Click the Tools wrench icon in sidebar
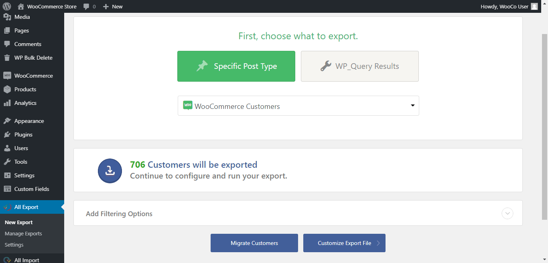 7,162
